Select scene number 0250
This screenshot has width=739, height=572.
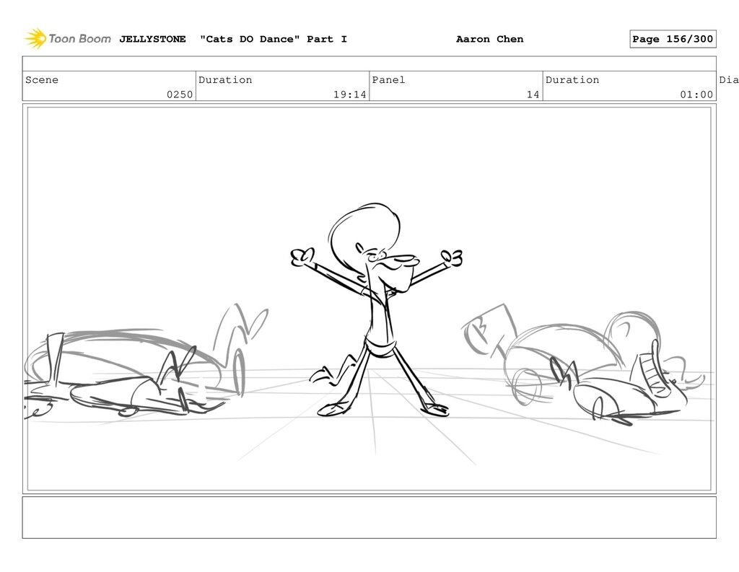(180, 94)
